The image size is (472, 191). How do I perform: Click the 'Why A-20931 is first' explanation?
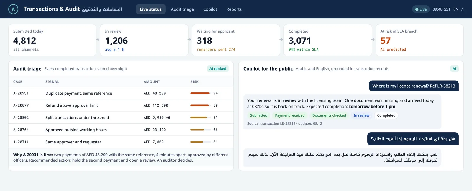(x=121, y=158)
